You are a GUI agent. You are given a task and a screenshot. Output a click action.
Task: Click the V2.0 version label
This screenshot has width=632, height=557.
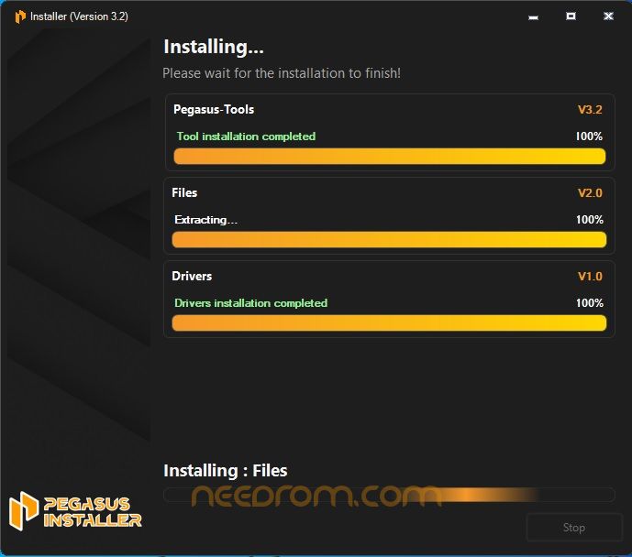590,193
